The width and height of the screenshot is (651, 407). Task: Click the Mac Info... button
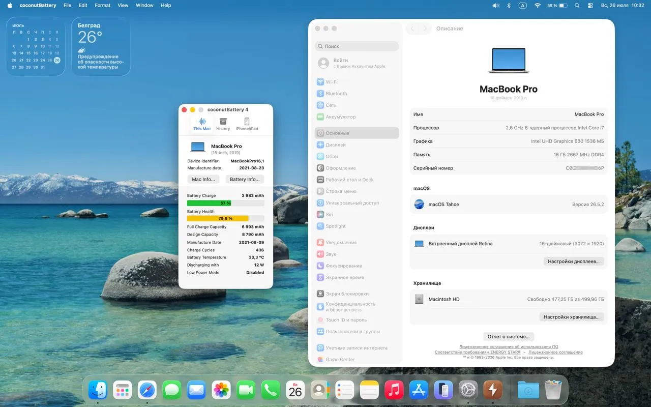pos(203,179)
